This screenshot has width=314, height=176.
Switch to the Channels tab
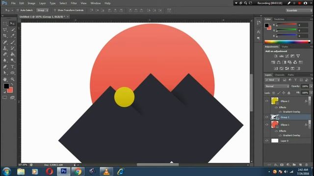(x=280, y=75)
